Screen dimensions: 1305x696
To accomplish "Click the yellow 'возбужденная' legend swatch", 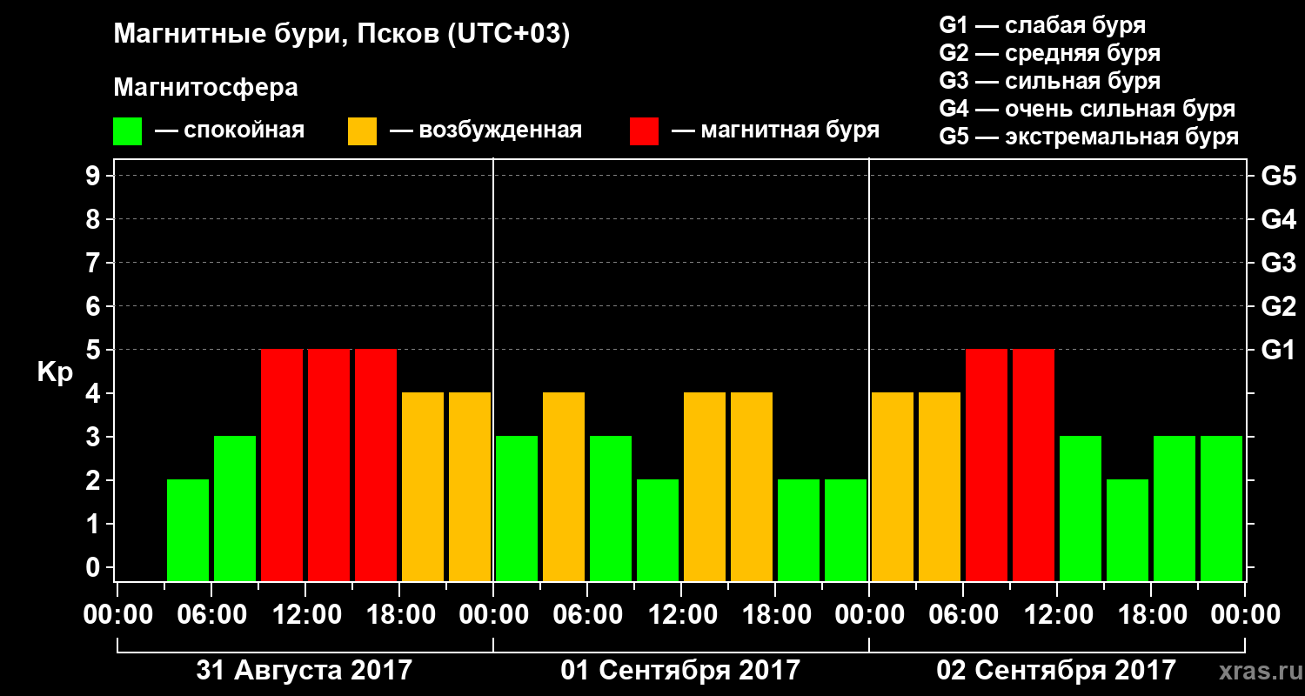I will pos(362,131).
